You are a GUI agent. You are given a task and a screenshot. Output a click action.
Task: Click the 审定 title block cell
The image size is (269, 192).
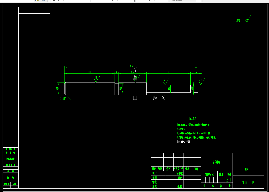pos(180,178)
